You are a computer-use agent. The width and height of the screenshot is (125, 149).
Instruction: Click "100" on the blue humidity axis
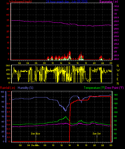click(2, 92)
